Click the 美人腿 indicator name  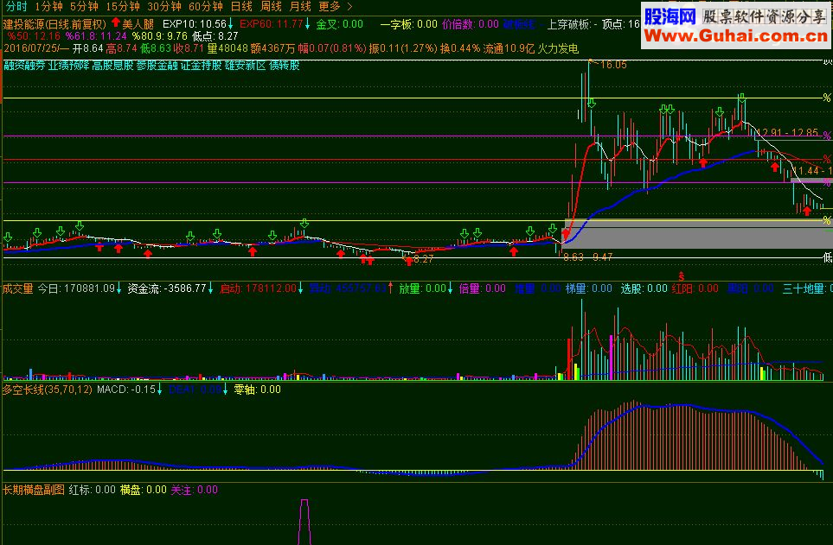coord(138,24)
